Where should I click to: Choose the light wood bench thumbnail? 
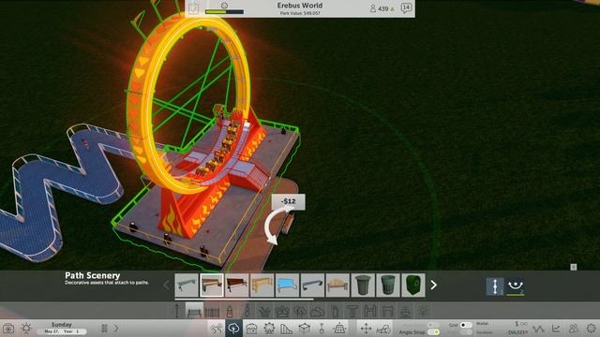point(262,285)
